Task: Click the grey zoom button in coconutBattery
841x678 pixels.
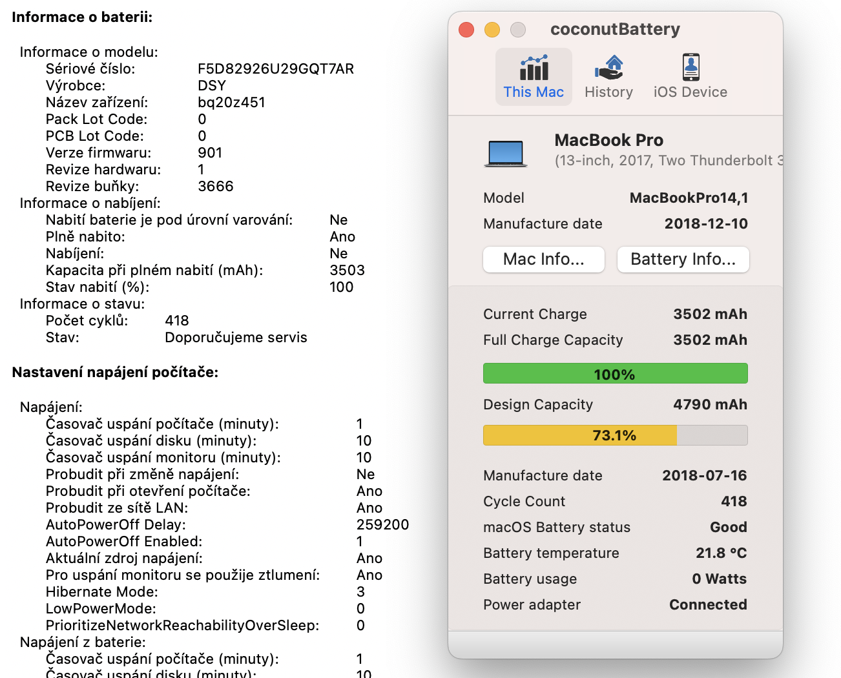Action: [518, 30]
